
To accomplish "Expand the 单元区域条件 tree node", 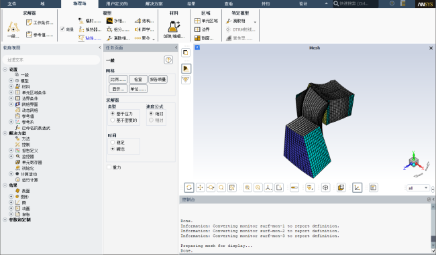I will [x=11, y=92].
